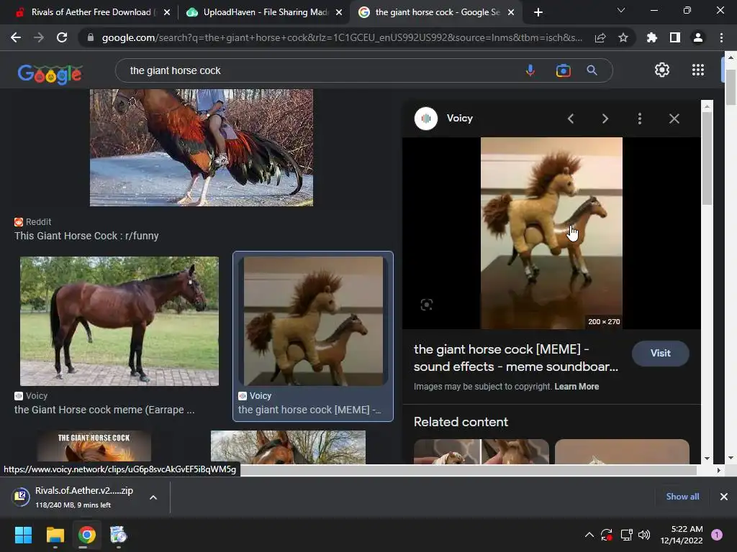Close the Google Search tab
The image size is (737, 552).
pyautogui.click(x=511, y=12)
